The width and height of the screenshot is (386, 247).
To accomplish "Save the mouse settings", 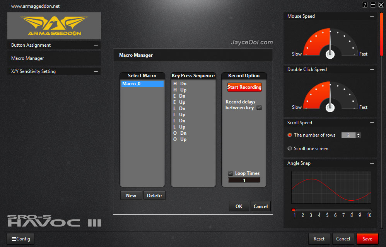I will (367, 239).
